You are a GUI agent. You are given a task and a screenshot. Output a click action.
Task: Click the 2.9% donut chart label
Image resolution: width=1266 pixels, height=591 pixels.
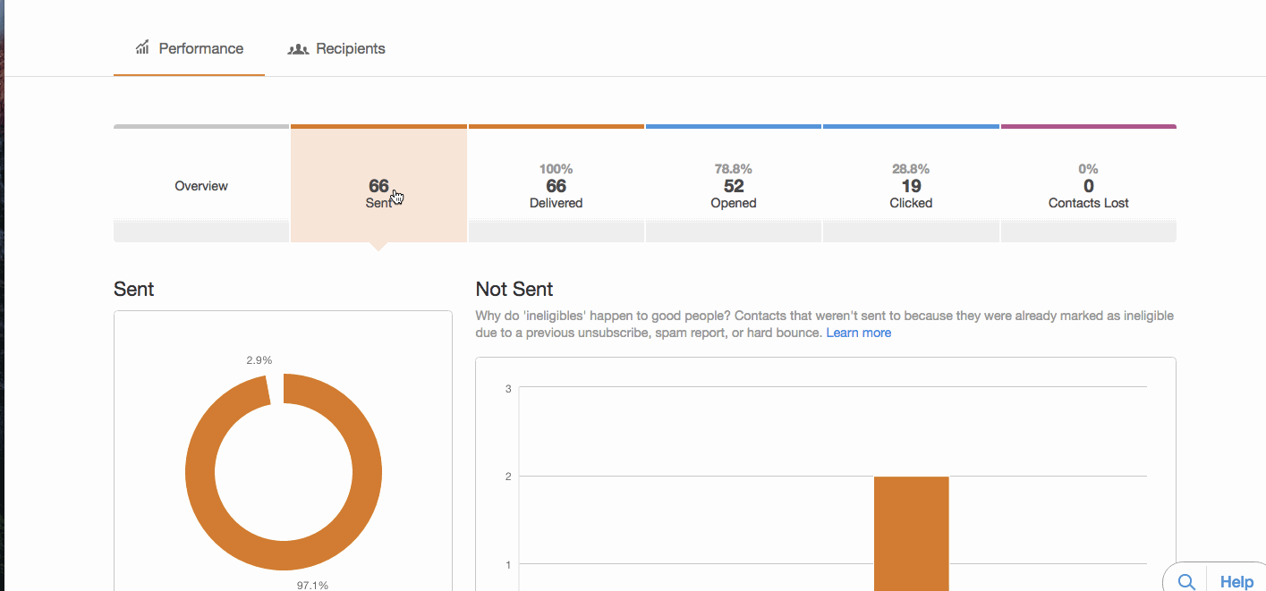click(259, 360)
